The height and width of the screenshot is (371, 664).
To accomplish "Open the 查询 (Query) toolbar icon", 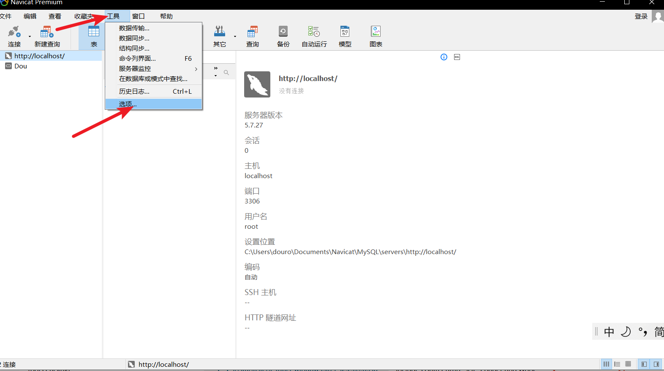I will (253, 36).
